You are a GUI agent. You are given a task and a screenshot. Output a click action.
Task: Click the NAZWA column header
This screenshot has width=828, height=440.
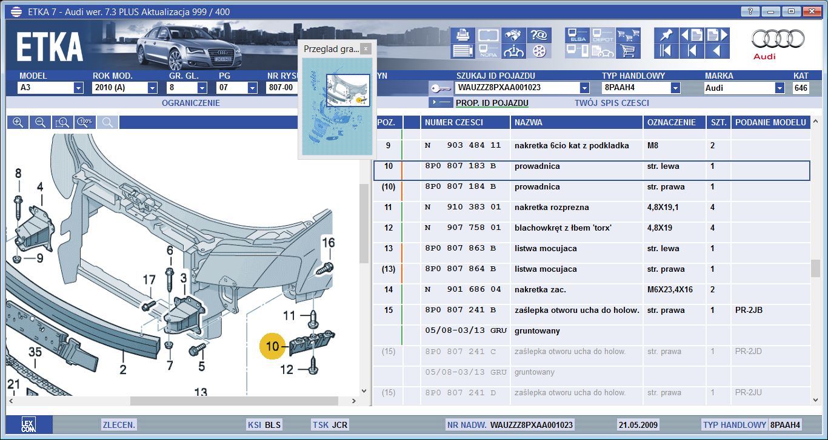(576, 122)
